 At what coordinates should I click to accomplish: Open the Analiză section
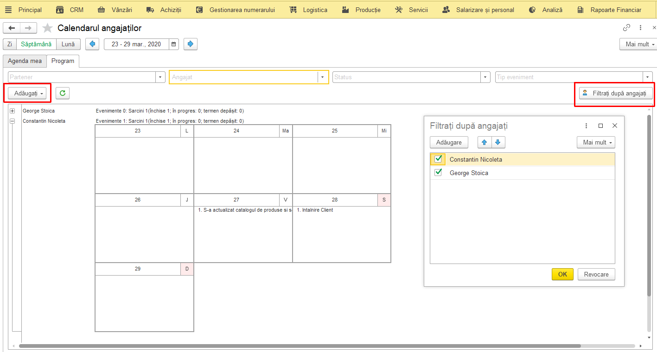545,10
